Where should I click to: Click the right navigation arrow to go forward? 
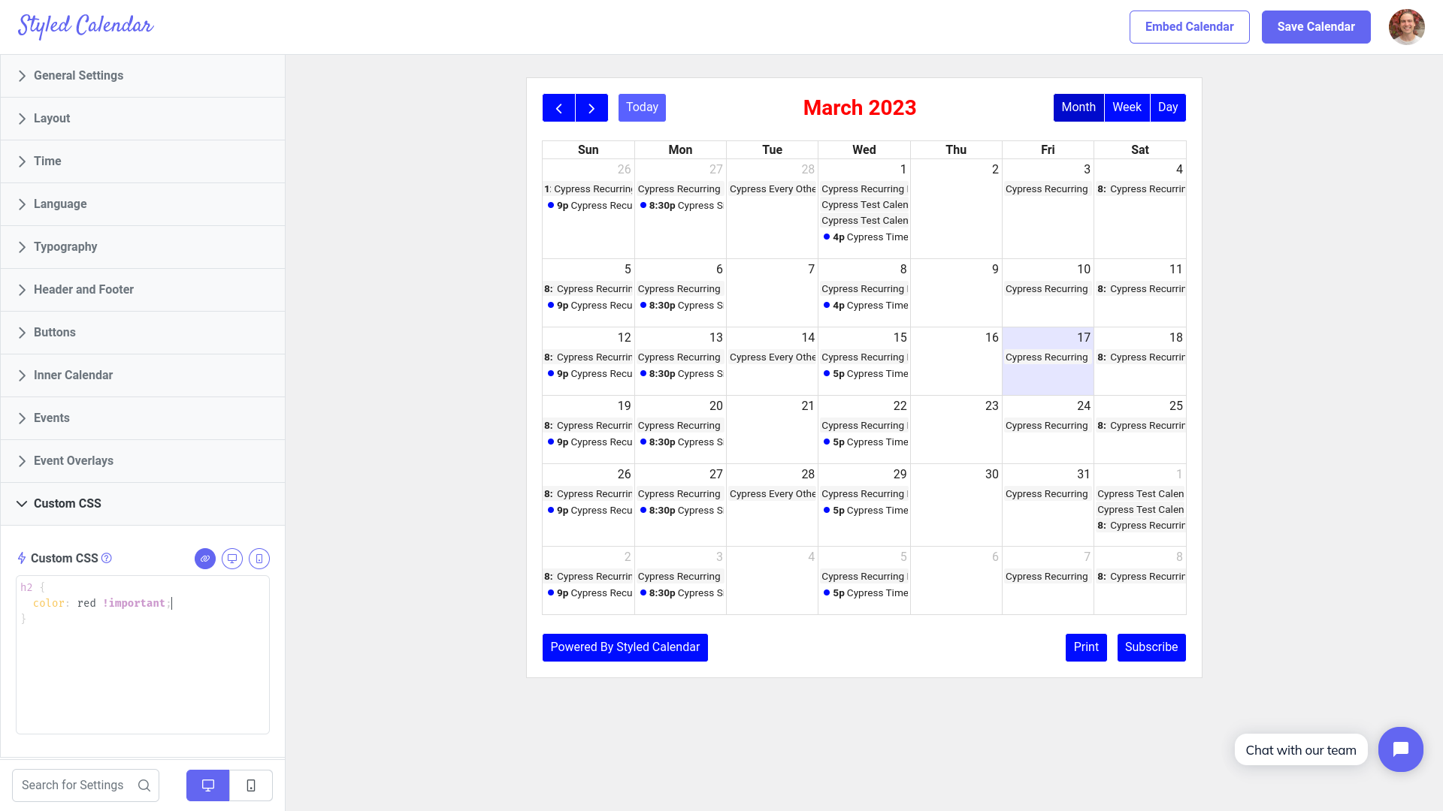(591, 107)
